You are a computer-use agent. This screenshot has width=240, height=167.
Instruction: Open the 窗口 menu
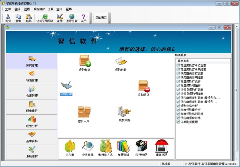click(x=59, y=9)
